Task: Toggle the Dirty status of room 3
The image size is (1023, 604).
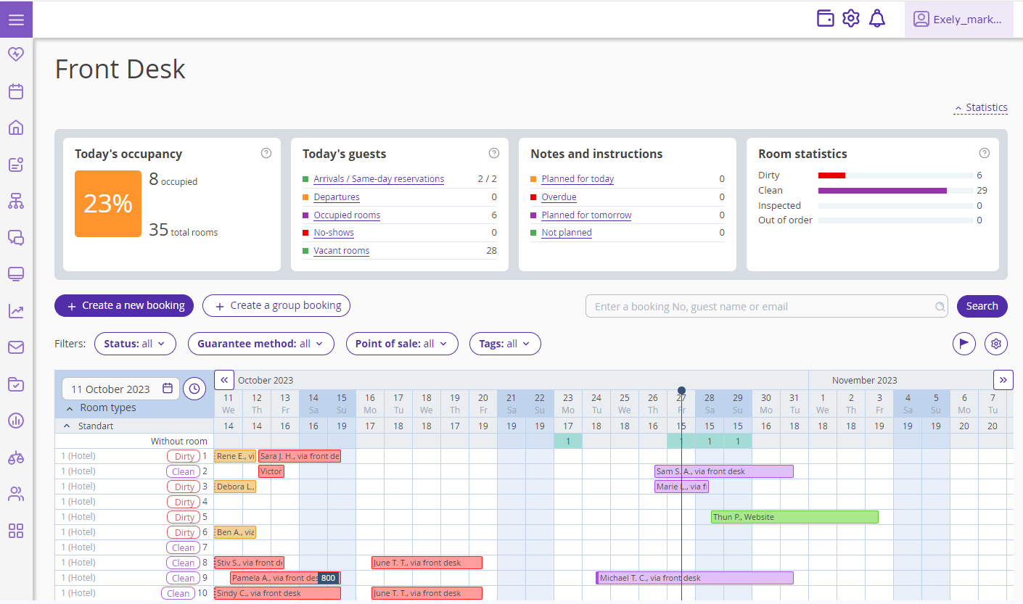Action: click(184, 487)
